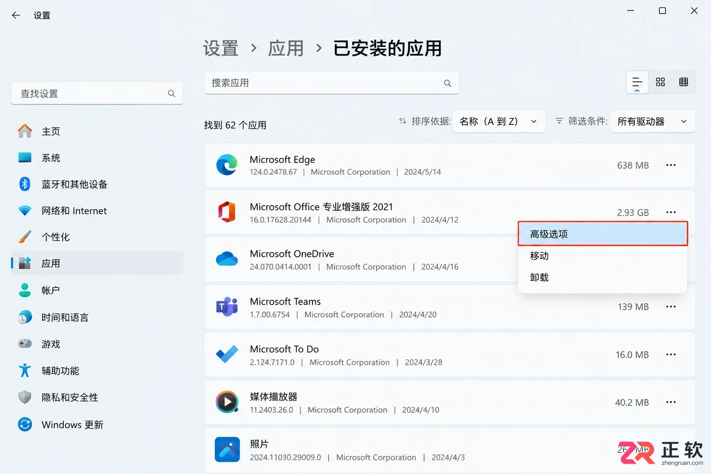Image resolution: width=711 pixels, height=474 pixels.
Task: Open 蓝牙和其他设备 in the sidebar
Action: click(x=97, y=184)
